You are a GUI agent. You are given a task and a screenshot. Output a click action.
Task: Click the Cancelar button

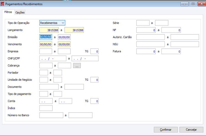click(191, 130)
